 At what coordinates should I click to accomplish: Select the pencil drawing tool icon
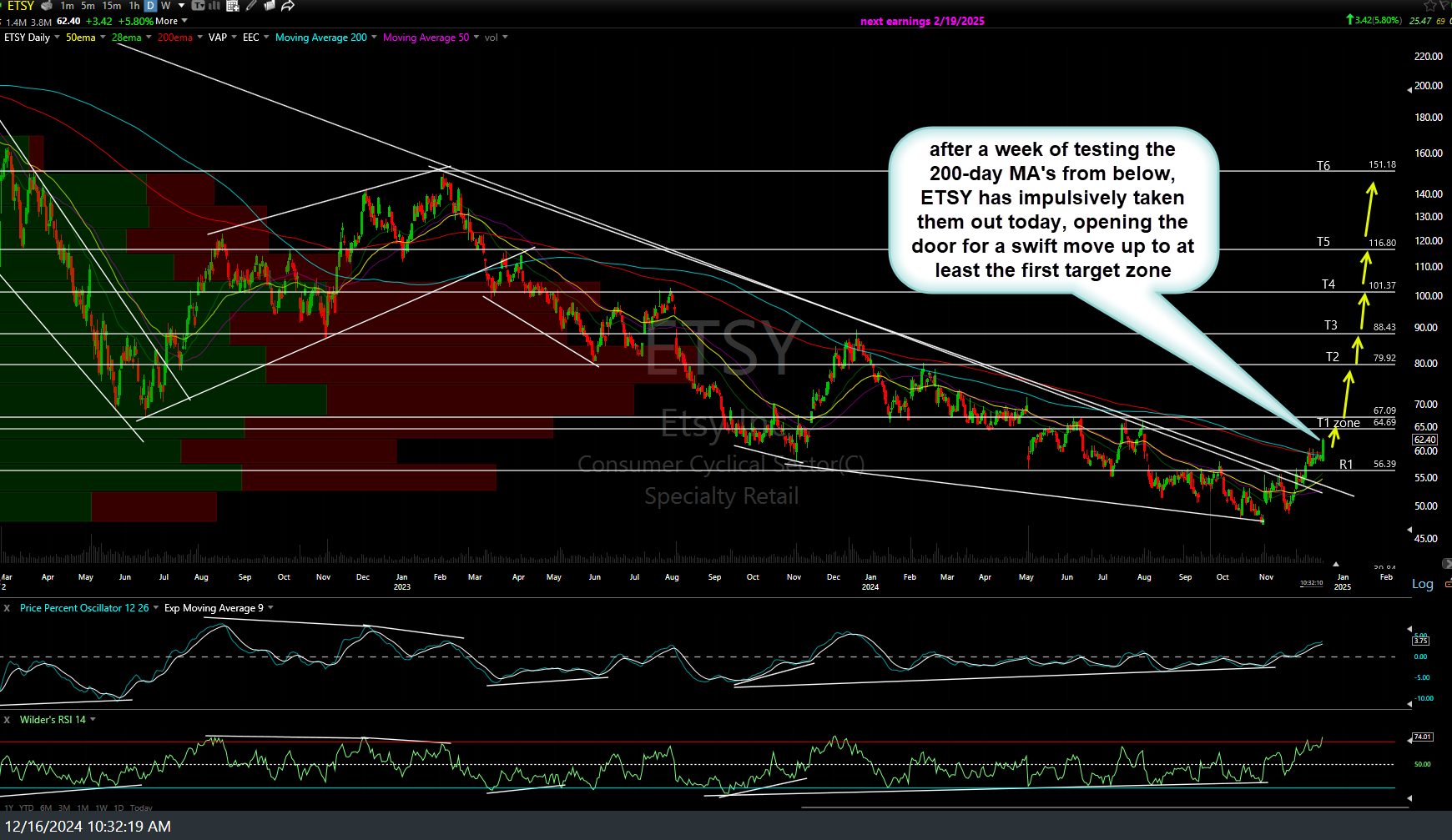click(251, 6)
